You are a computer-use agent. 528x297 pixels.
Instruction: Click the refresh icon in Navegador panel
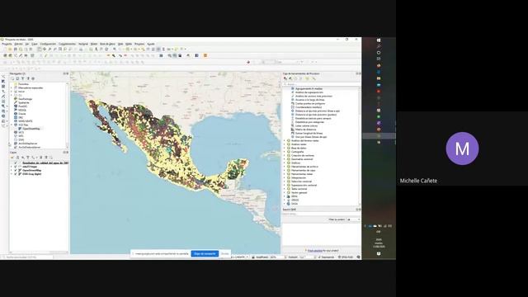coord(17,78)
